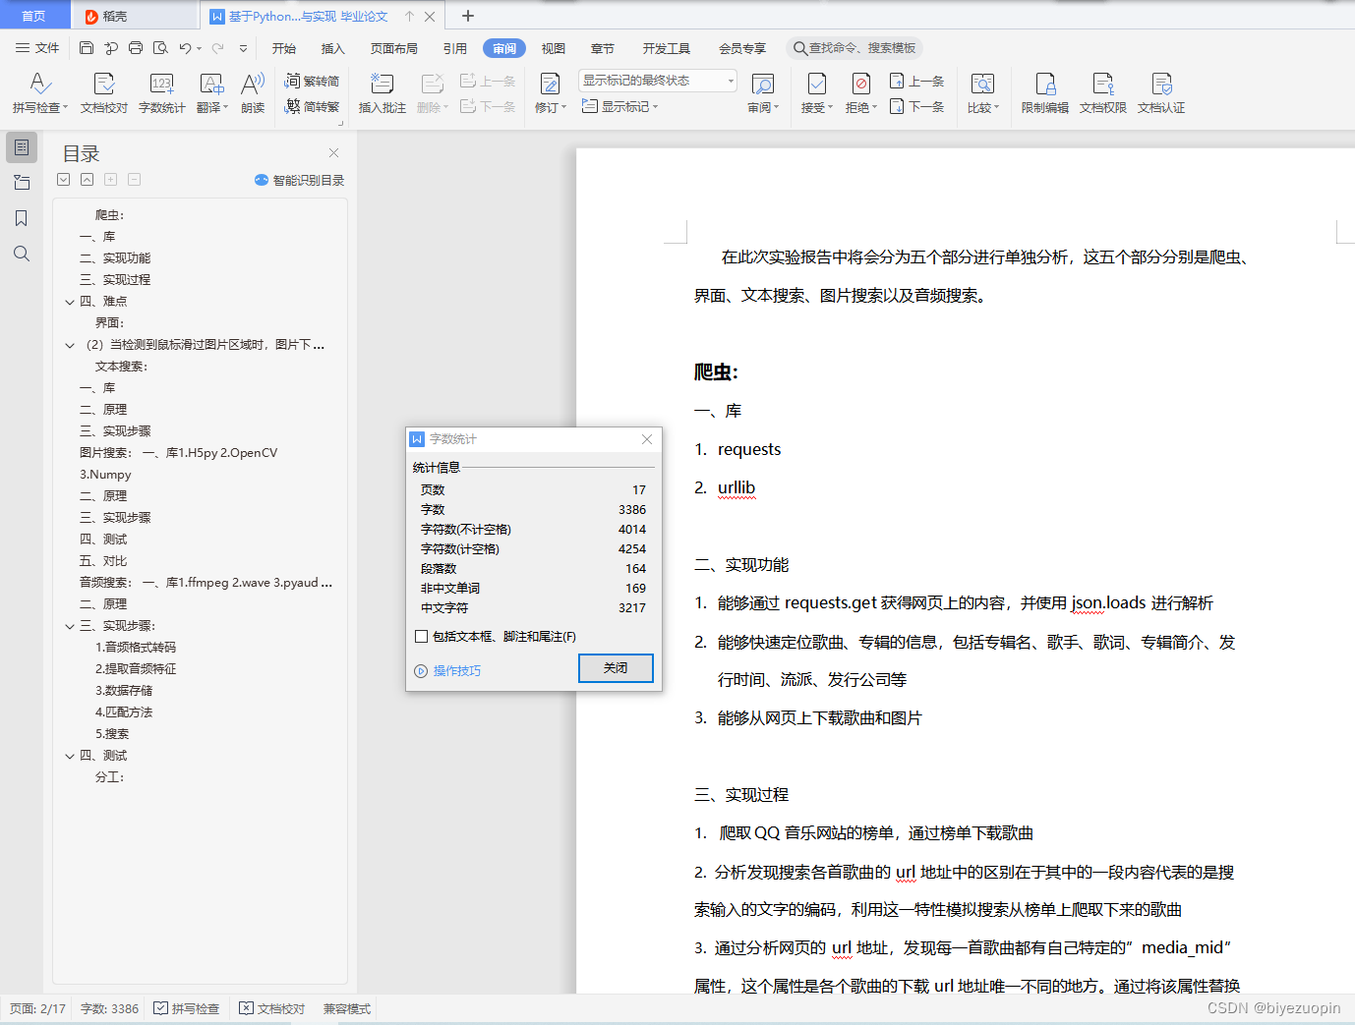Open the 字数统计 word count tool
The width and height of the screenshot is (1355, 1025).
tap(161, 92)
